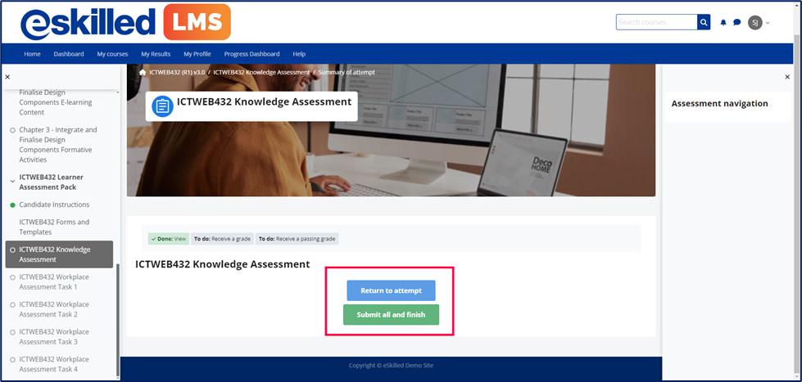Open user menu dropdown arrow

tap(768, 22)
